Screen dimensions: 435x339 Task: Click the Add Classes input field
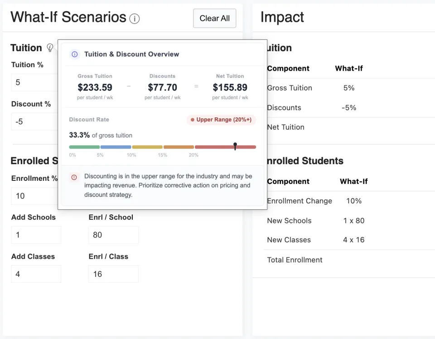tap(36, 274)
